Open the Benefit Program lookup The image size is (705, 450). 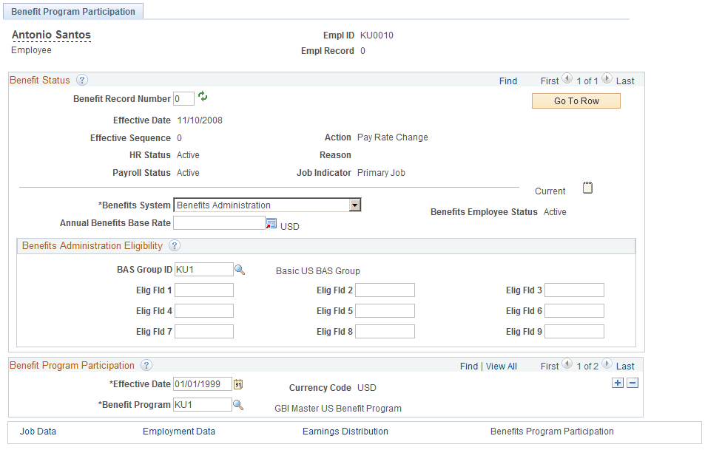pyautogui.click(x=239, y=404)
